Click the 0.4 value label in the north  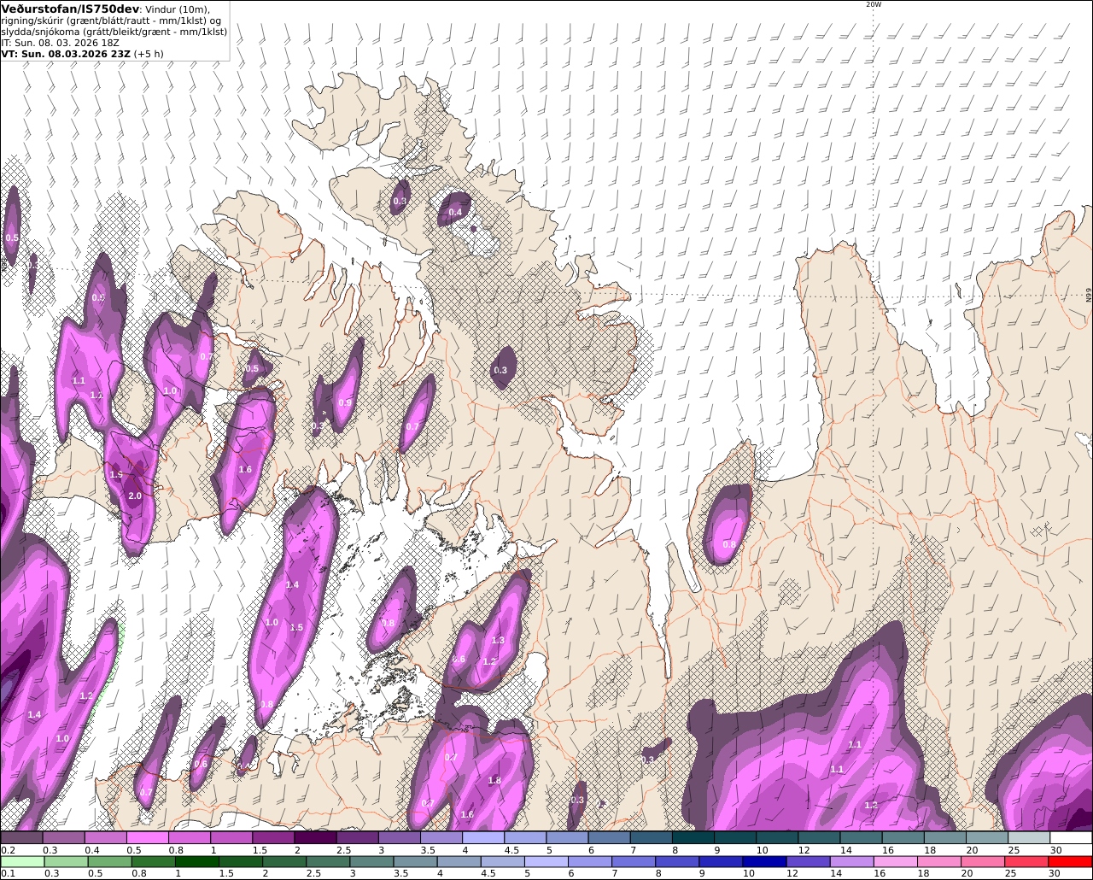click(x=455, y=212)
